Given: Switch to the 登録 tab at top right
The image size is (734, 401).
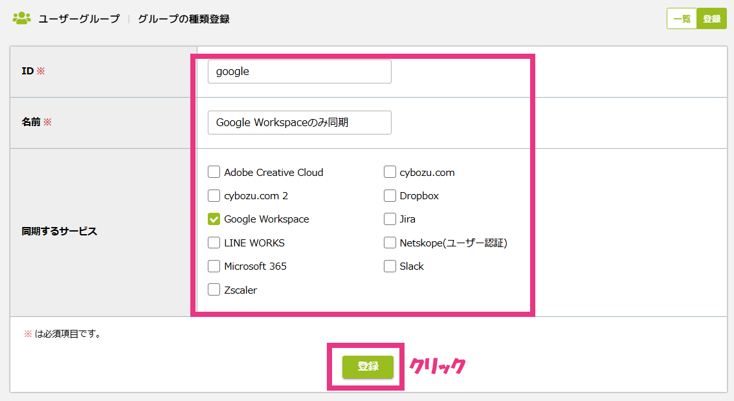Looking at the screenshot, I should click(711, 19).
